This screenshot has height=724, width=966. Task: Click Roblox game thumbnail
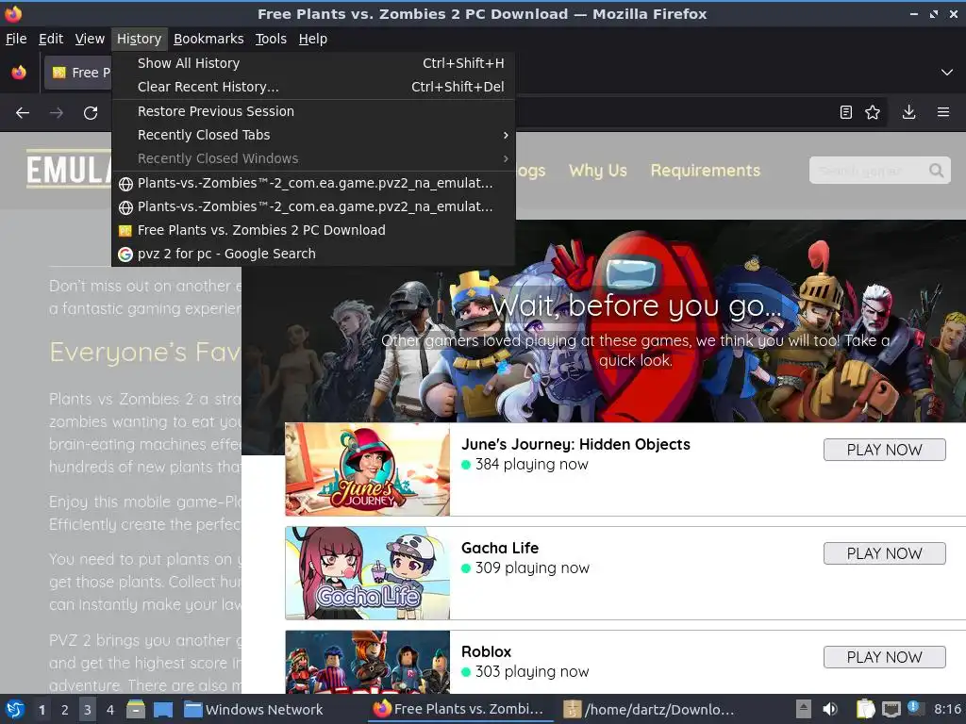368,662
